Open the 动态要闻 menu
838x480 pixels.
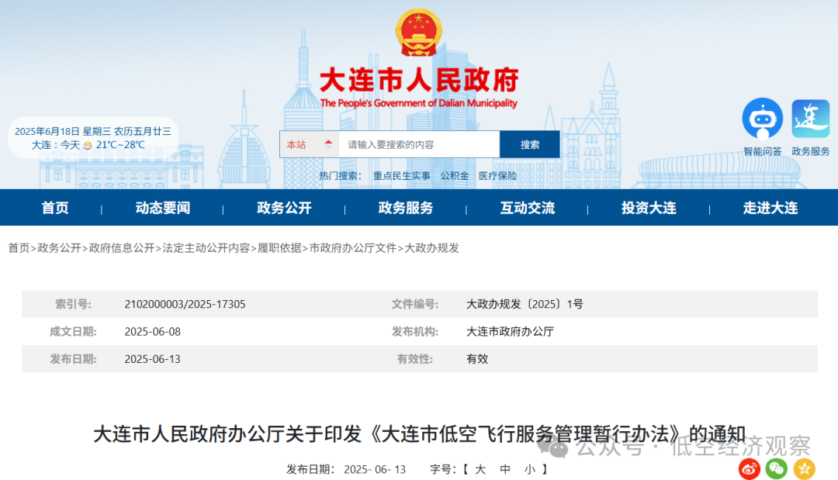click(161, 207)
